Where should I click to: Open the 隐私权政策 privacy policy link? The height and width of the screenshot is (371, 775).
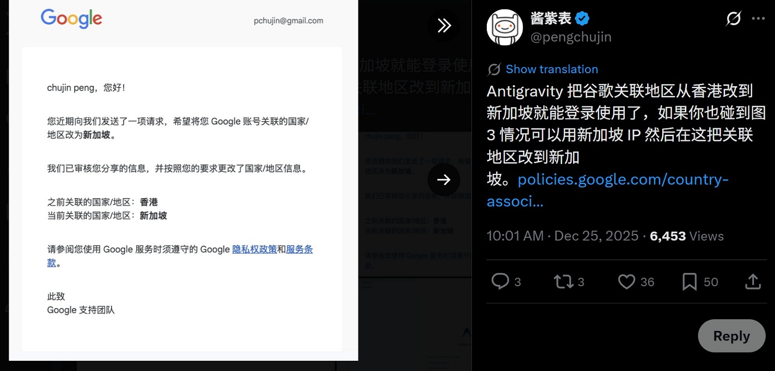tap(254, 249)
